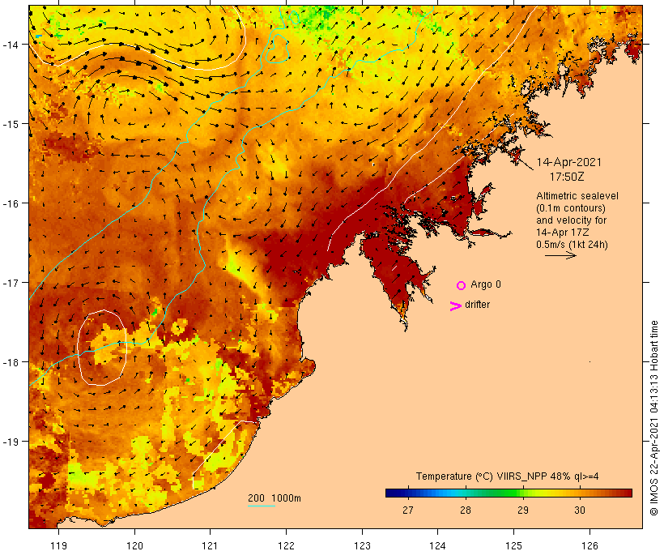This screenshot has width=664, height=551.
Task: Click the longitude axis label 124
Action: point(437,545)
